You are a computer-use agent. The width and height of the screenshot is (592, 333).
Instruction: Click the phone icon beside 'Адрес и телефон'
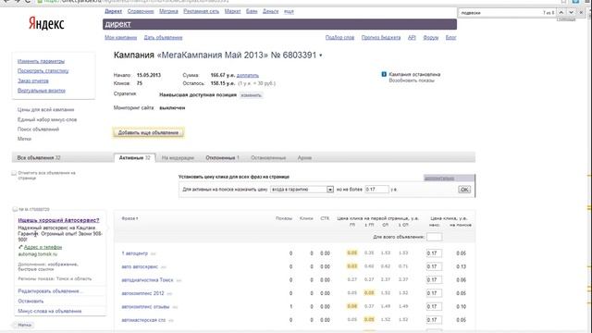(20, 247)
